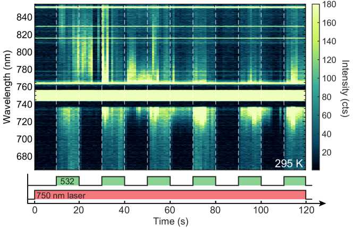The width and height of the screenshot is (353, 228).
Task: Click the 120 tick on the time axis
Action: coord(306,210)
